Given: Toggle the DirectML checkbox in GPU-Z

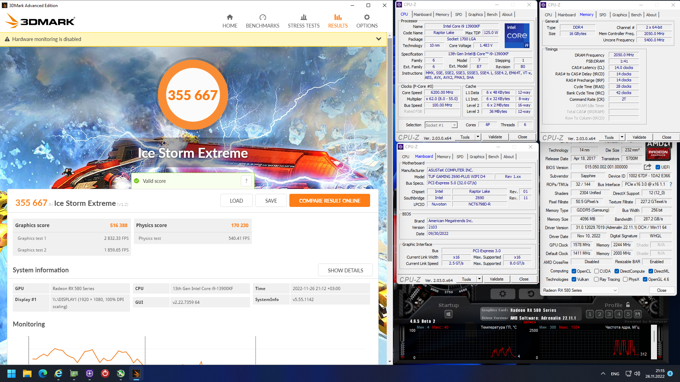Looking at the screenshot, I should pyautogui.click(x=651, y=271).
